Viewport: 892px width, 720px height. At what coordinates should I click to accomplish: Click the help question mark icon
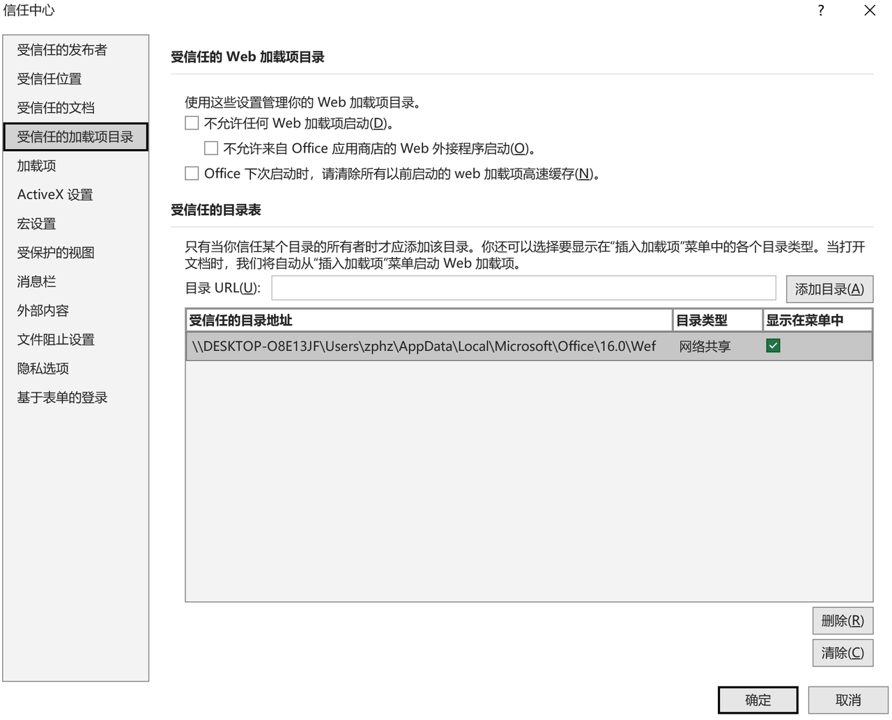(821, 10)
